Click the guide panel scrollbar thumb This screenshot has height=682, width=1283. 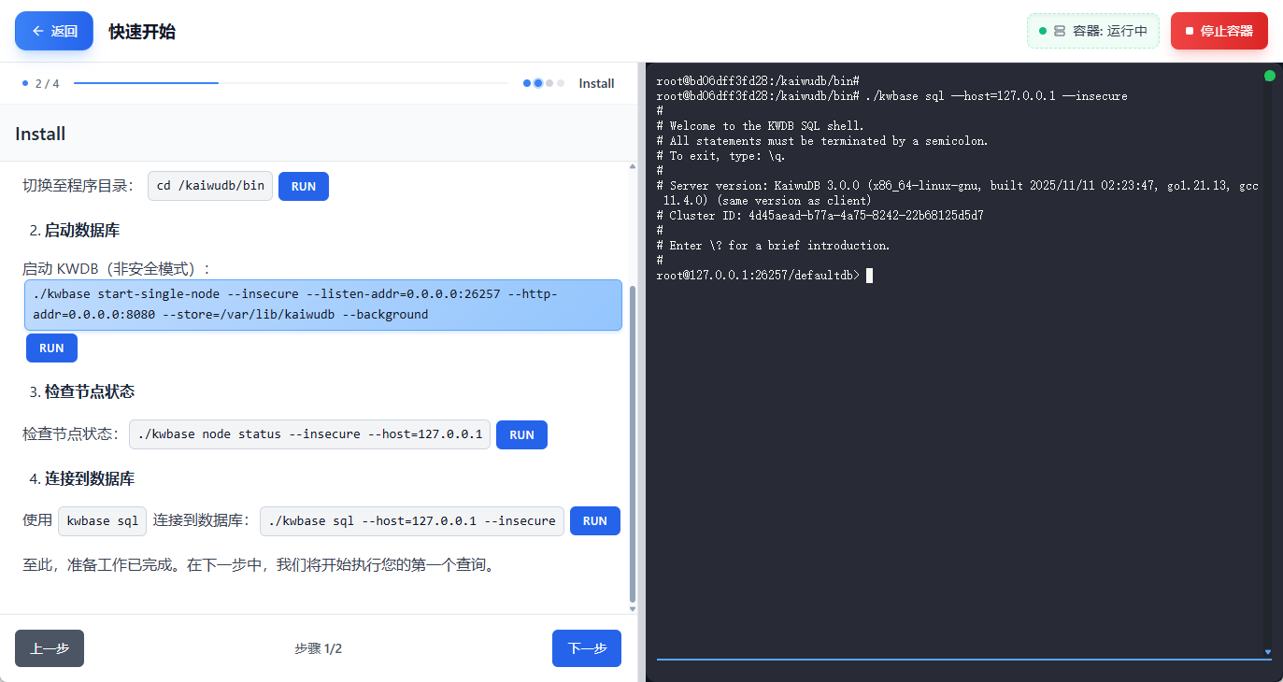633,444
